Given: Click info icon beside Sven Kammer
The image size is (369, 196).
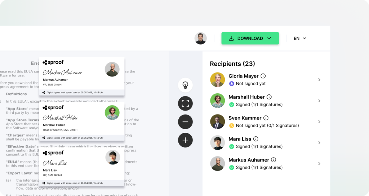Looking at the screenshot, I should [x=266, y=118].
